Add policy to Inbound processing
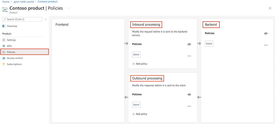 coord(140,64)
